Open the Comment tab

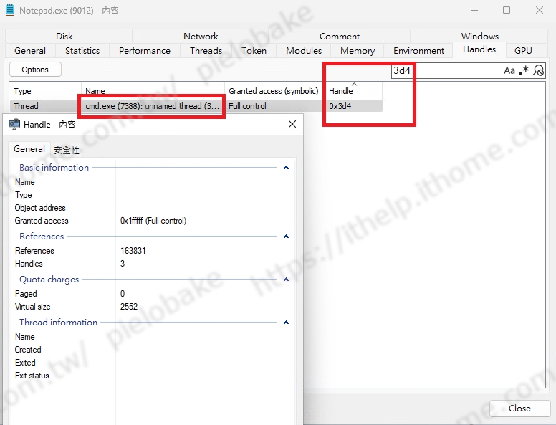point(340,36)
